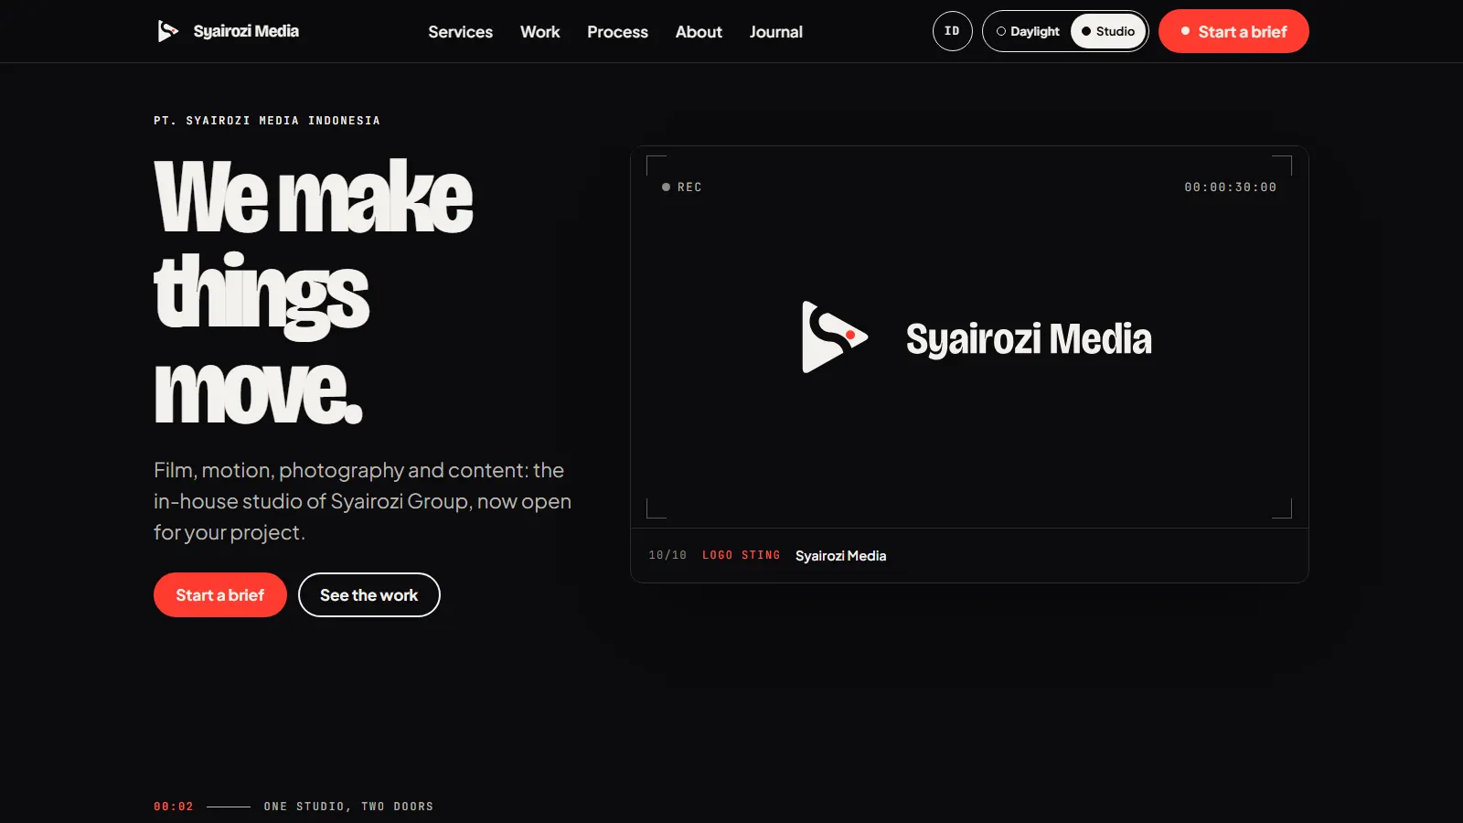The width and height of the screenshot is (1463, 823).
Task: Click the 00:00:30:00 timecode
Action: click(1230, 187)
